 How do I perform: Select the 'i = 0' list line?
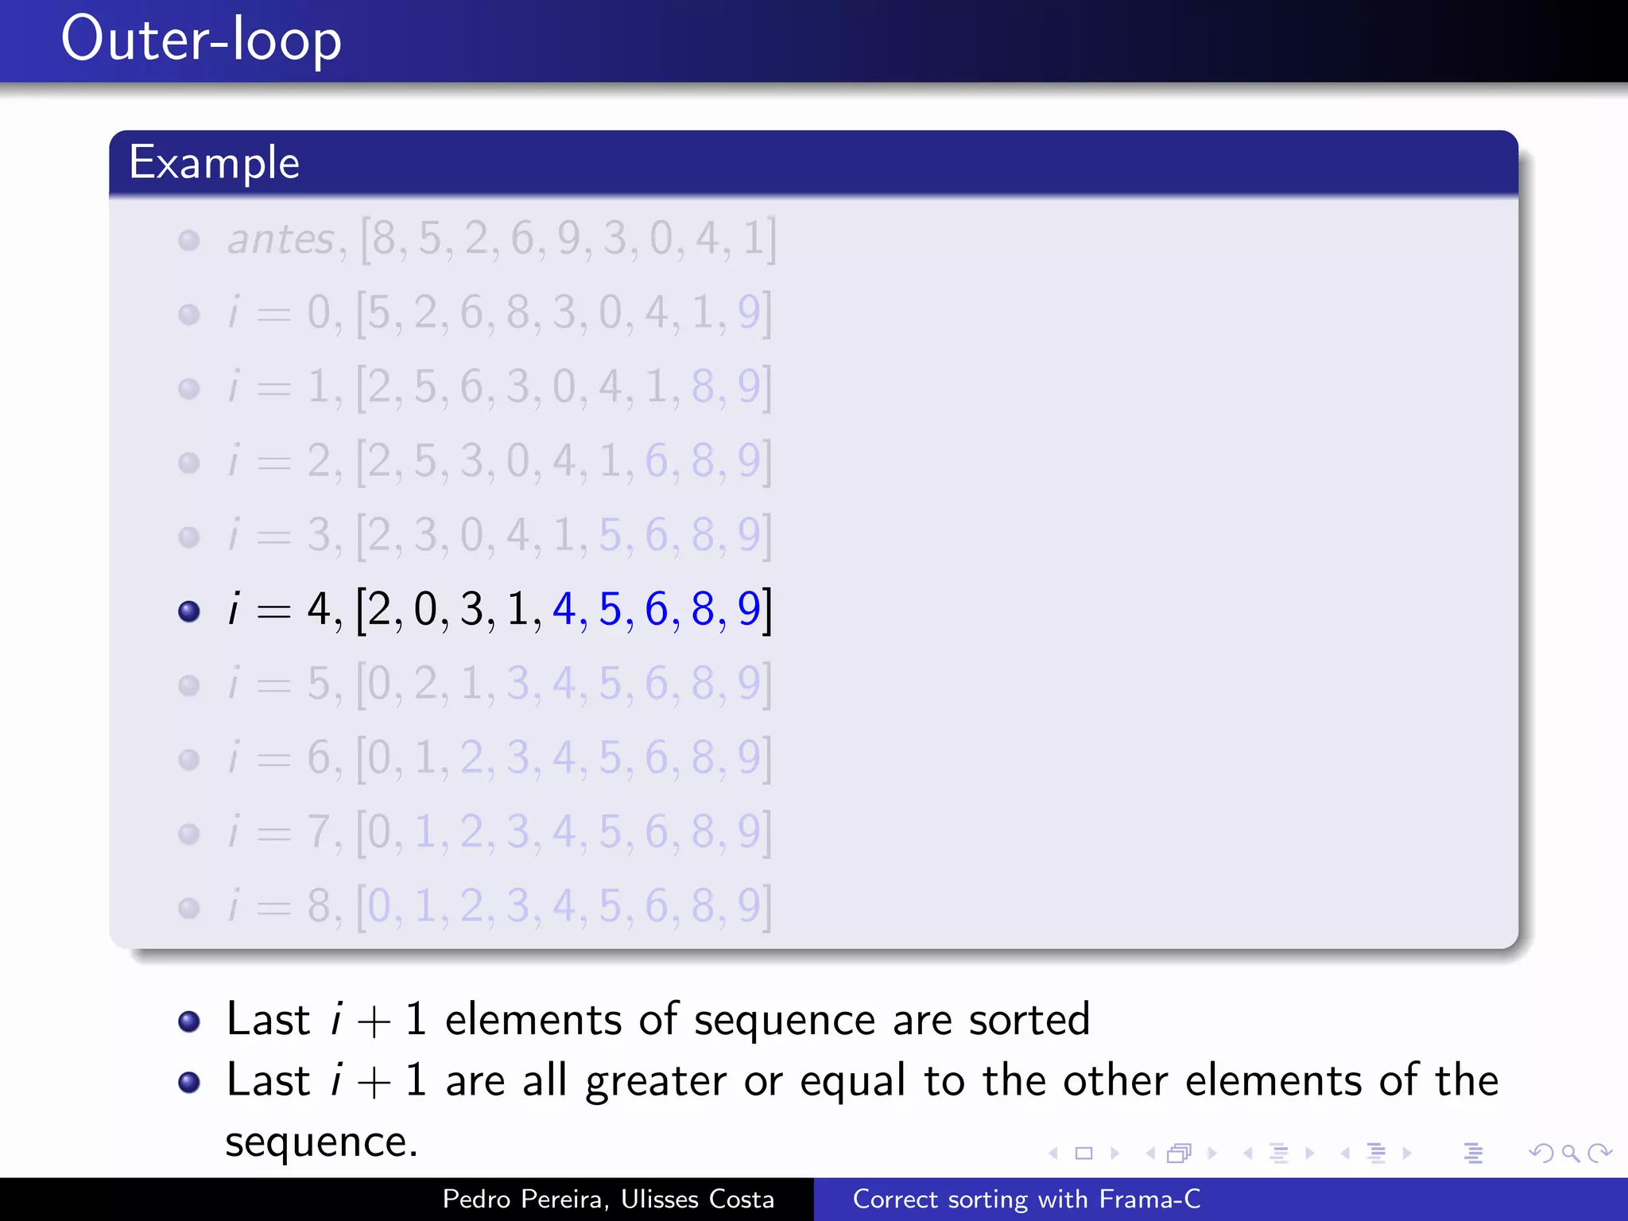click(x=499, y=313)
